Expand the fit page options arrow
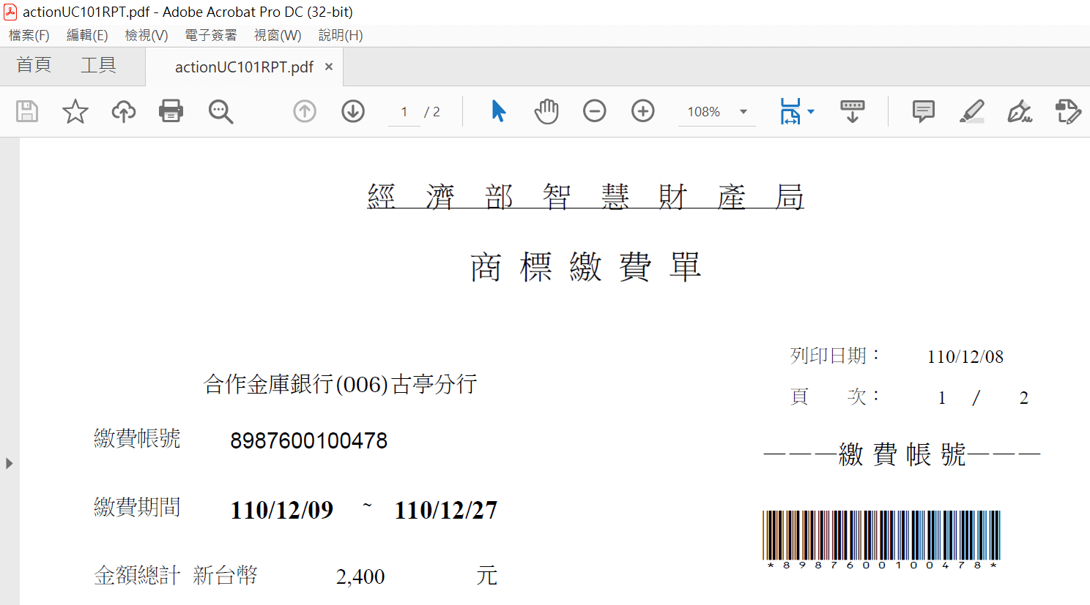The image size is (1090, 605). click(811, 112)
